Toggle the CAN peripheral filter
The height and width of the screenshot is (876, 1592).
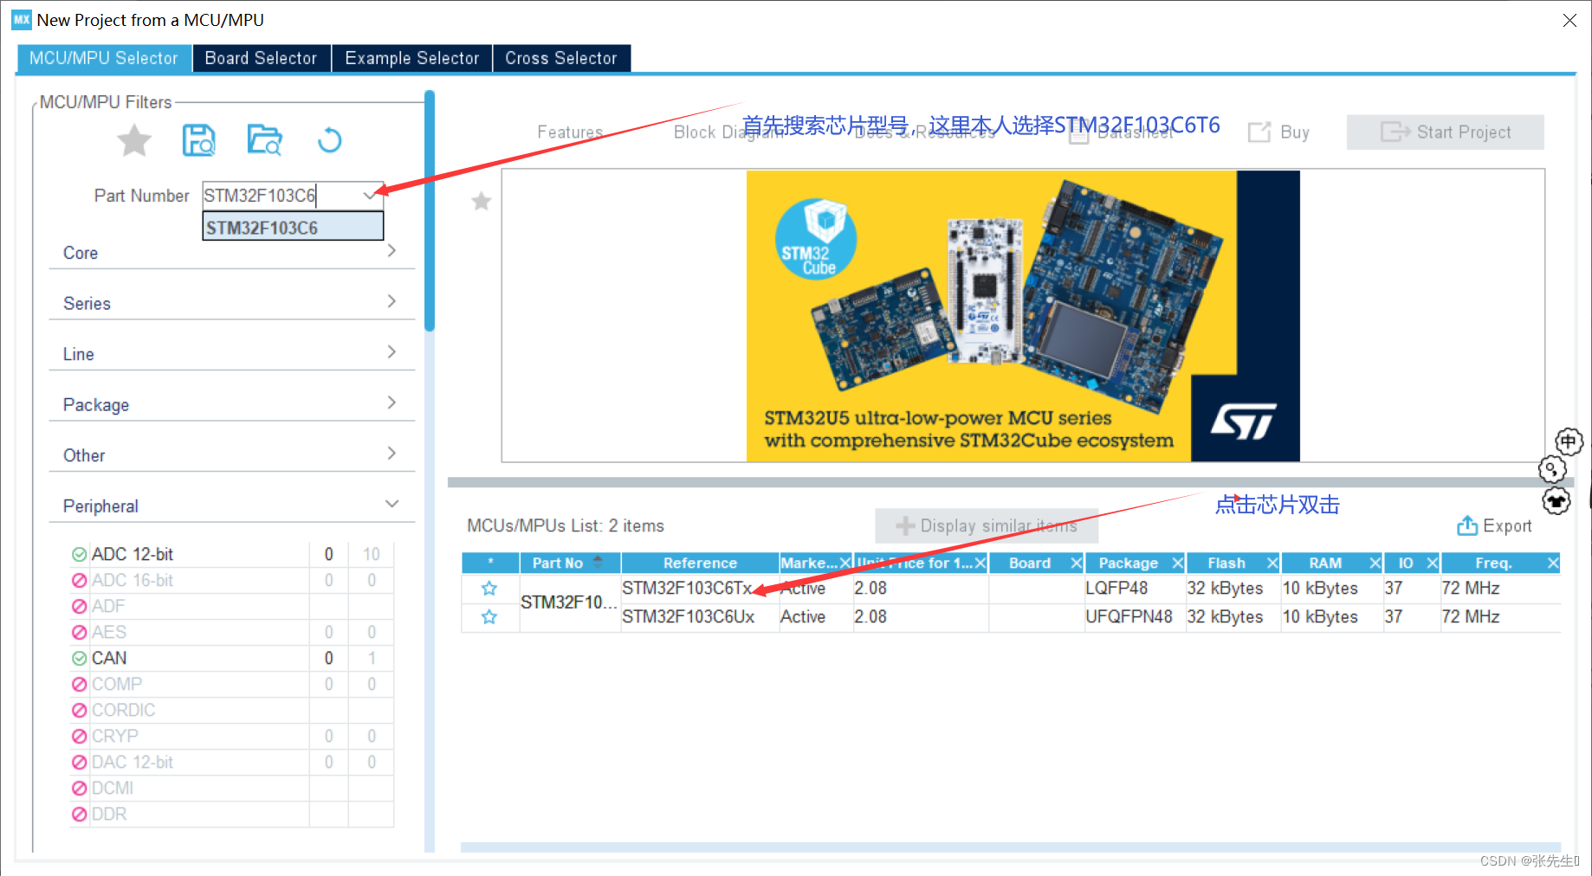pyautogui.click(x=79, y=658)
